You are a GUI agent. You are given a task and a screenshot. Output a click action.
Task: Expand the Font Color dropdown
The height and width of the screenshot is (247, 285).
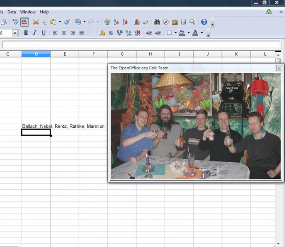click(202, 33)
